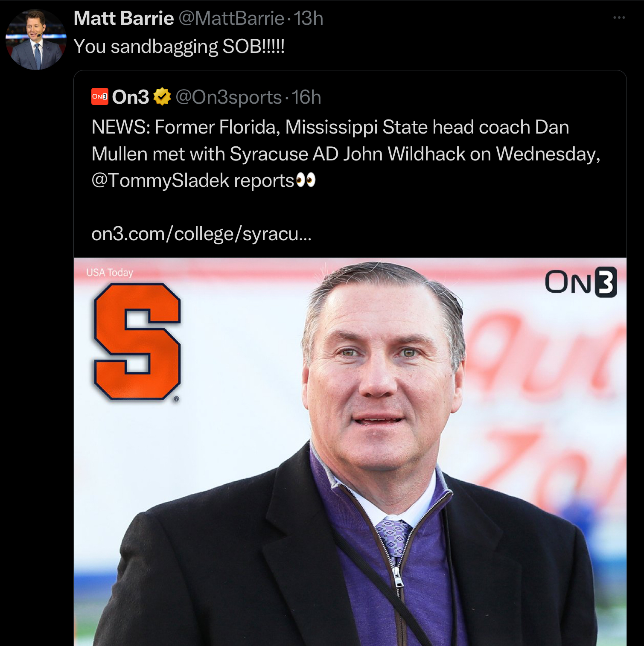The width and height of the screenshot is (644, 646).
Task: Open the tweet's 13h timestamp
Action: click(x=309, y=18)
